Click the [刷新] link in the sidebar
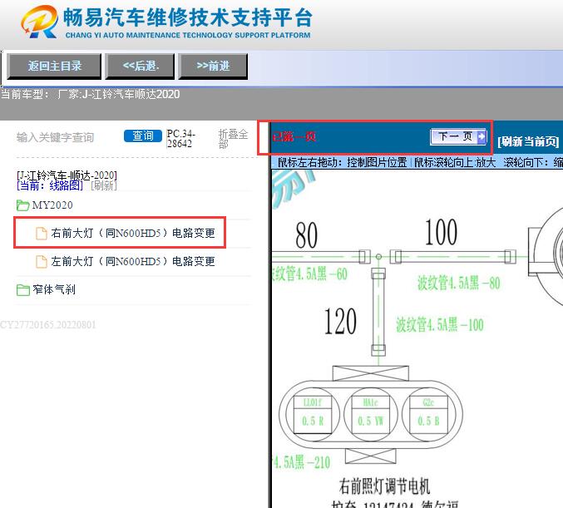Image resolution: width=563 pixels, height=508 pixels. coord(104,185)
